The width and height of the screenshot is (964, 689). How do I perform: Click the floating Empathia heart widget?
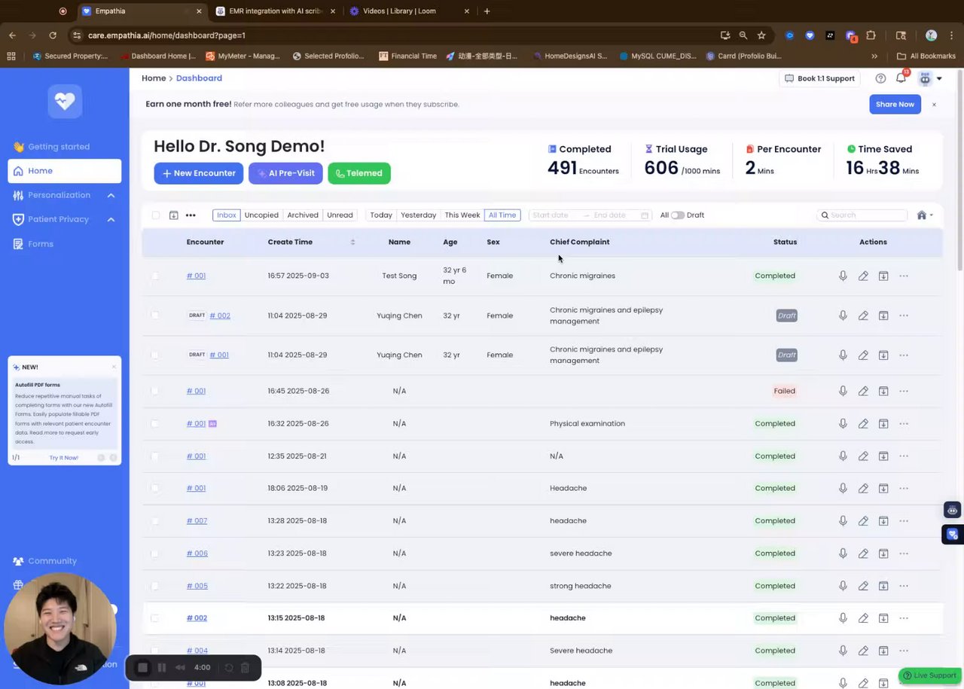(x=953, y=535)
